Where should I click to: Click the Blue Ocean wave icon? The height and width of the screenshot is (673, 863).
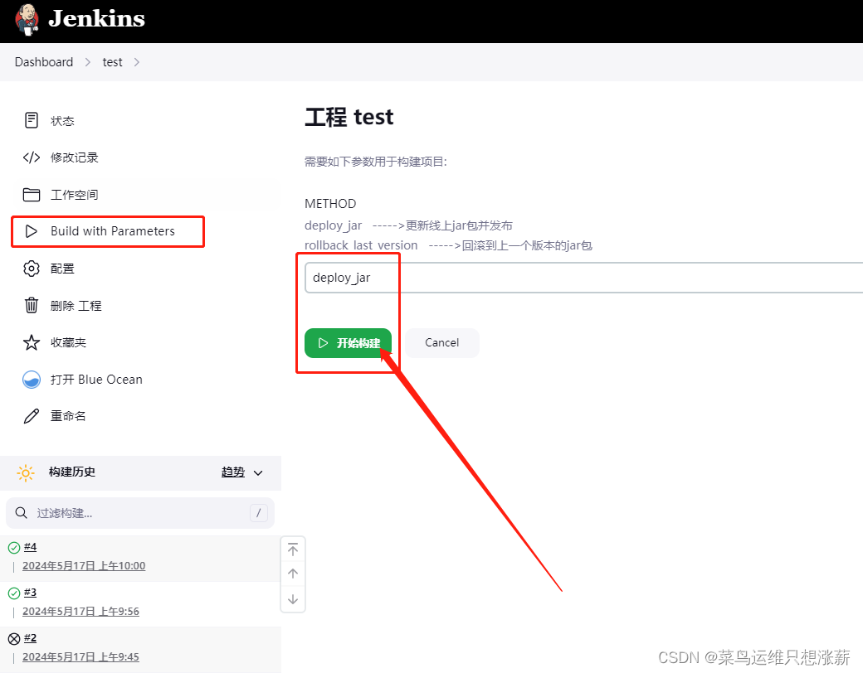32,380
